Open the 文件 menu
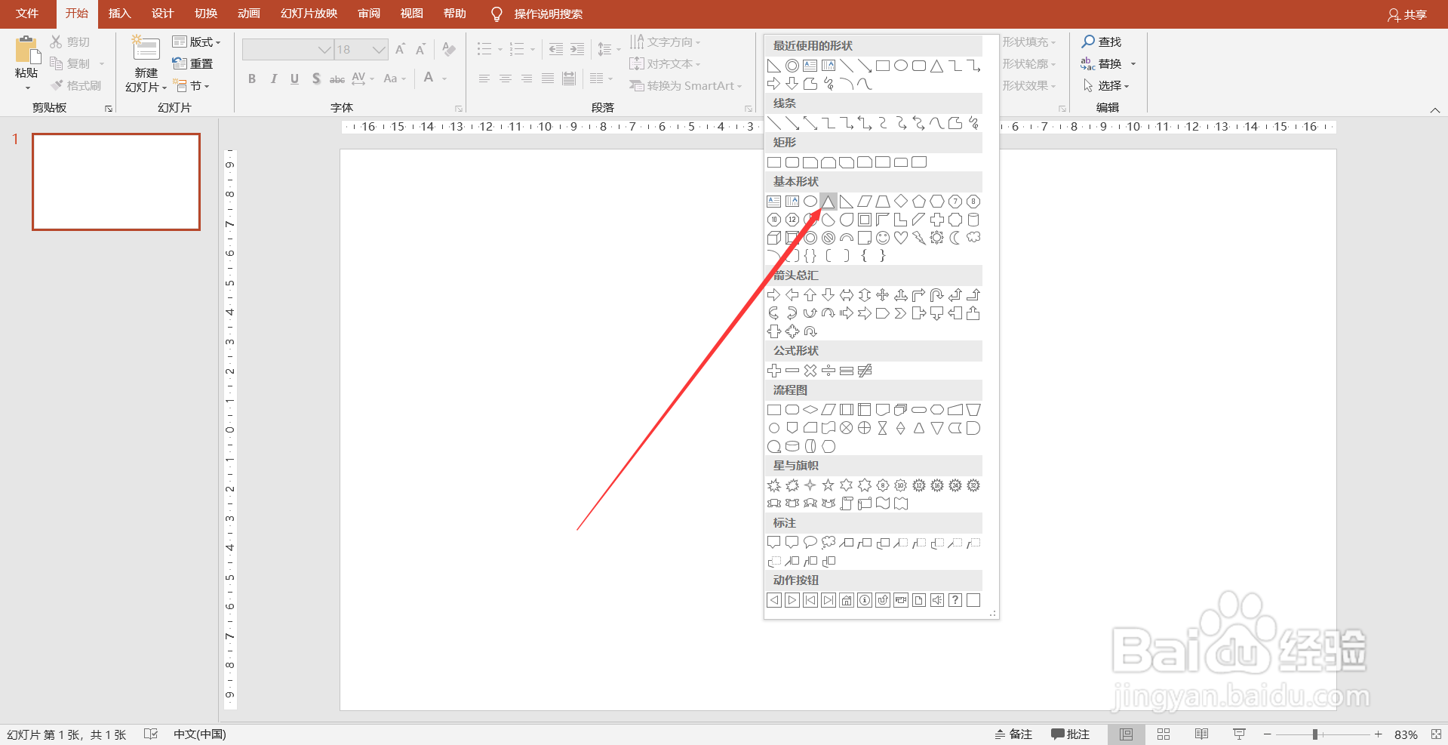 [x=27, y=14]
